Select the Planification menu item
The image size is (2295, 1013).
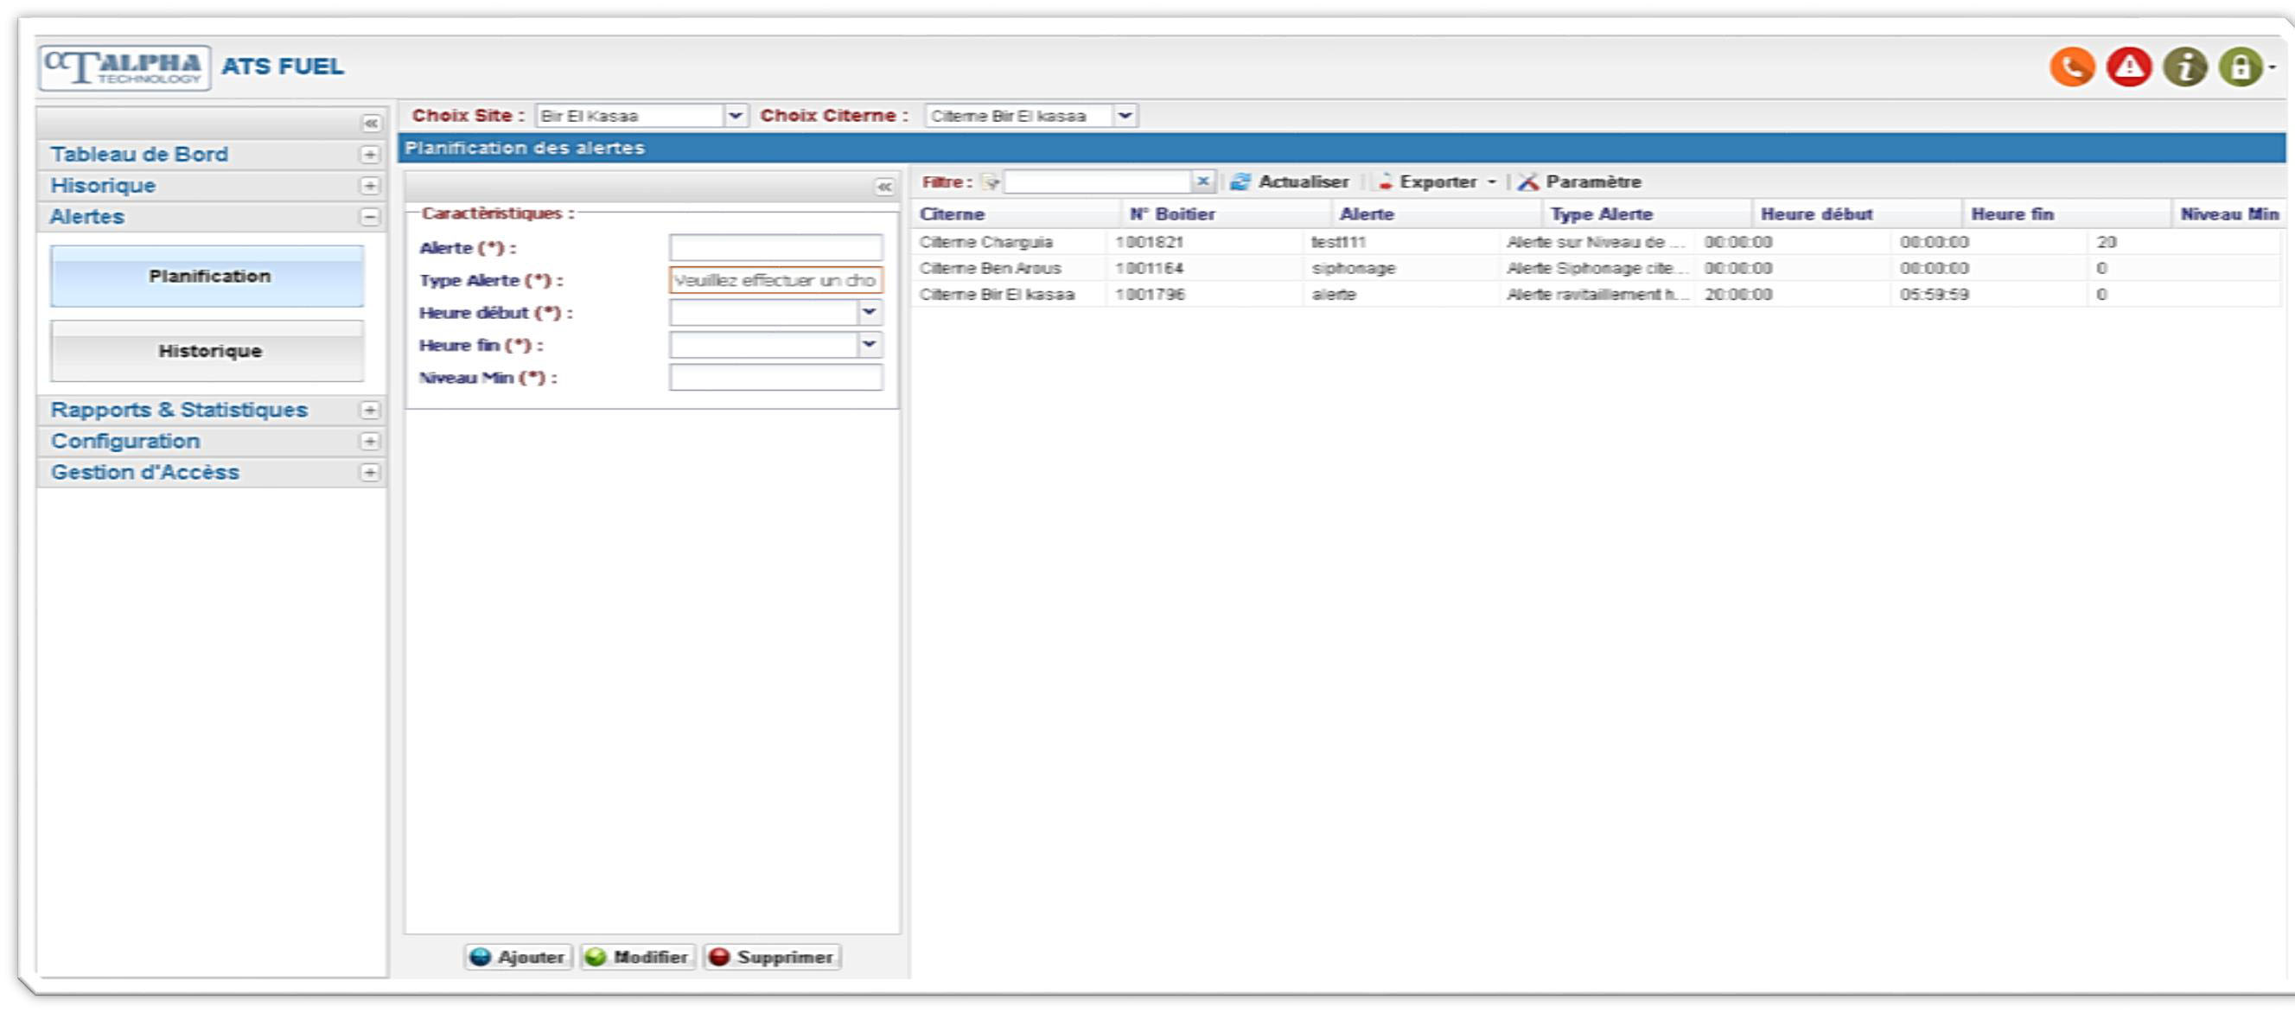tap(208, 277)
